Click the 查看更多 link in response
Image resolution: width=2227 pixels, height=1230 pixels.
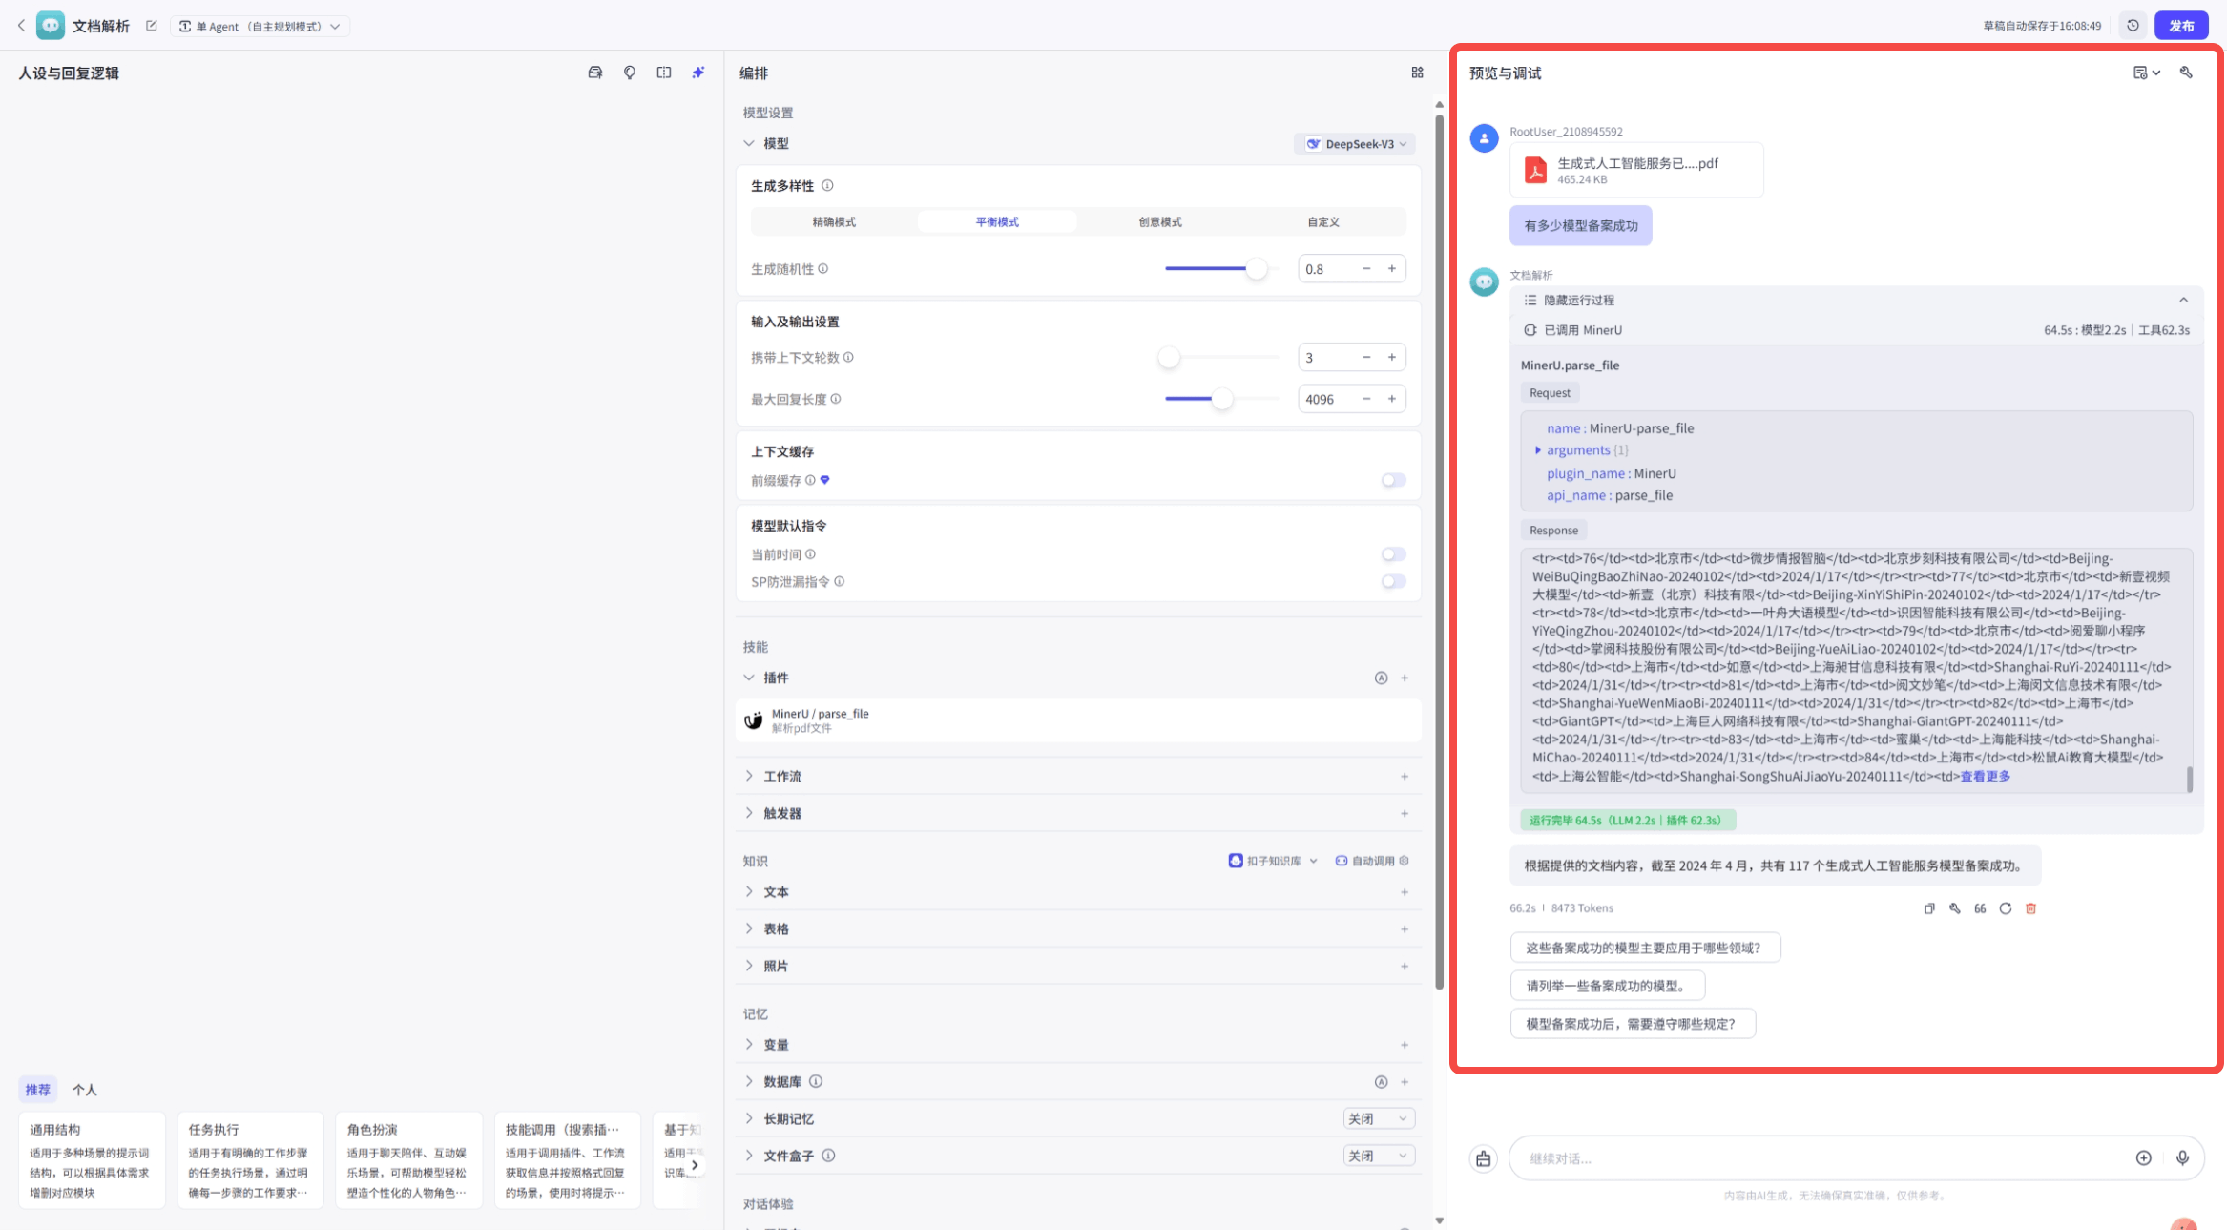pos(1986,776)
